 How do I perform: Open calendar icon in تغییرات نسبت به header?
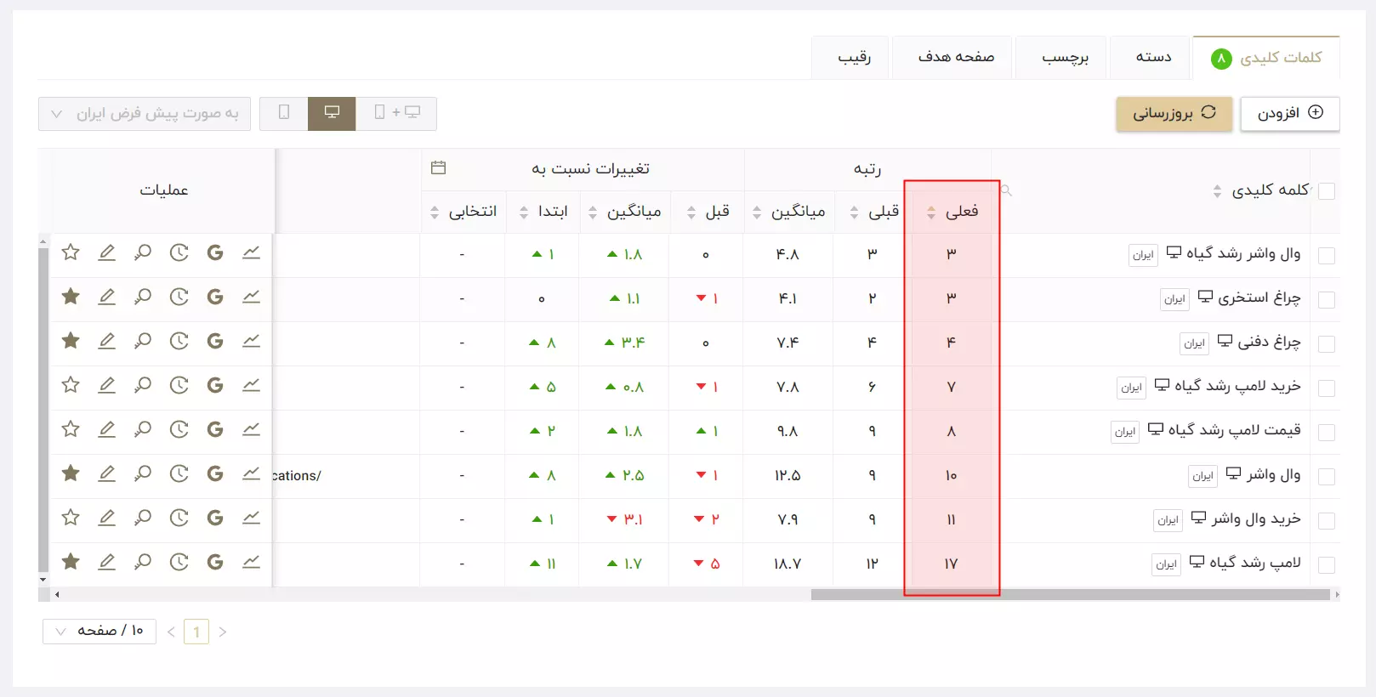point(439,167)
